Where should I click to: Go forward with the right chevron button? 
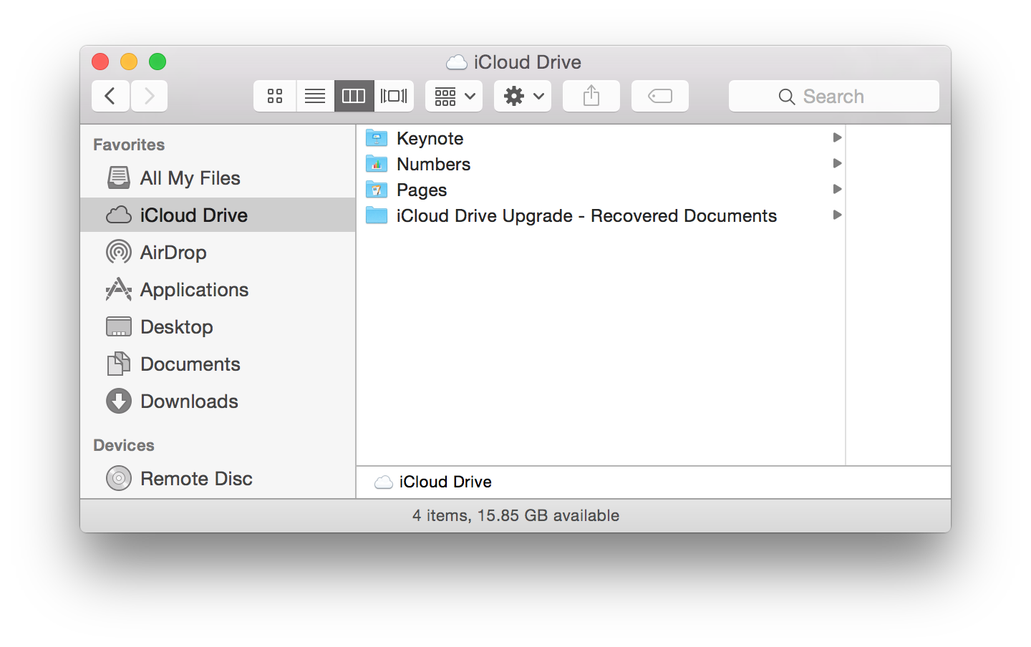(x=149, y=96)
